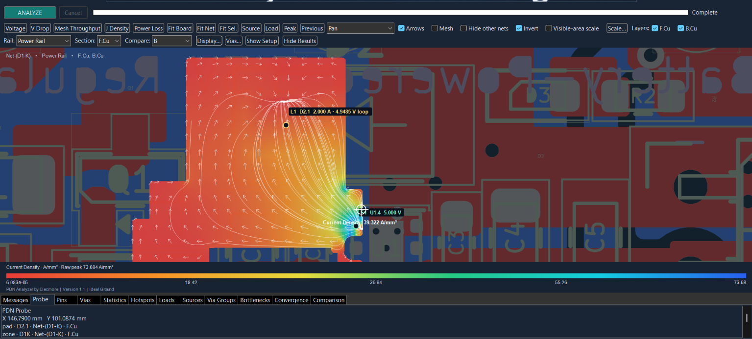752x339 pixels.
Task: Show Mesh Throughput view
Action: click(x=78, y=28)
